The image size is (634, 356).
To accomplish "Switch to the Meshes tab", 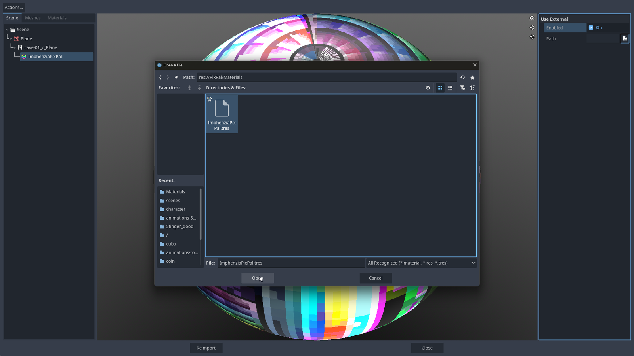I will pyautogui.click(x=32, y=18).
